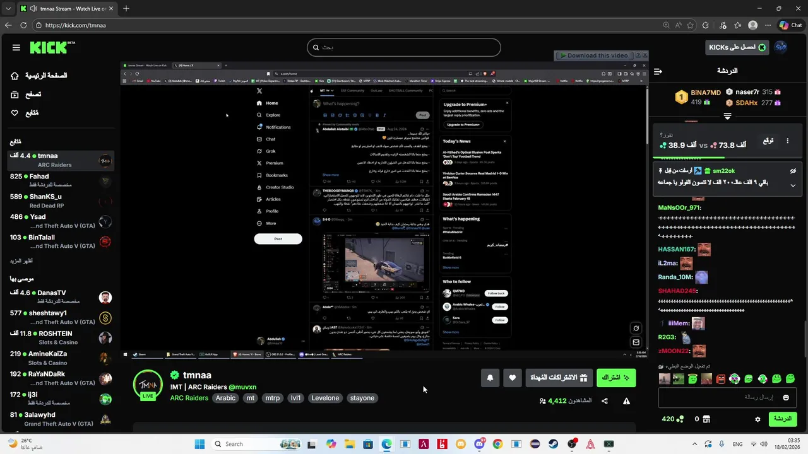Click the green Chat send button
Viewport: 808px width, 454px height.
tap(782, 419)
